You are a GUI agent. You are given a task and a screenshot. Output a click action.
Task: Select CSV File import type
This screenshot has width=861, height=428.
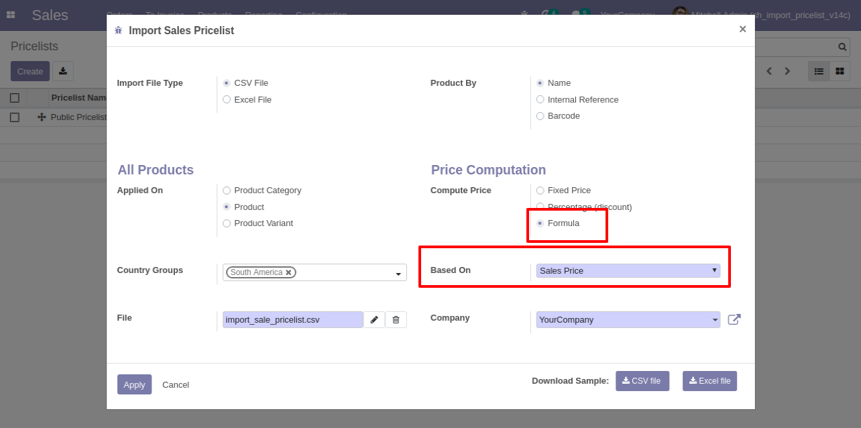(x=227, y=83)
